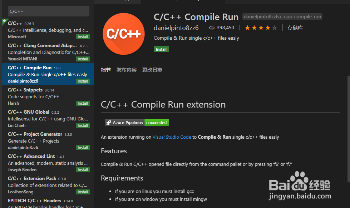Open the 存储库 repository link
350x208 pixels.
pos(295,28)
